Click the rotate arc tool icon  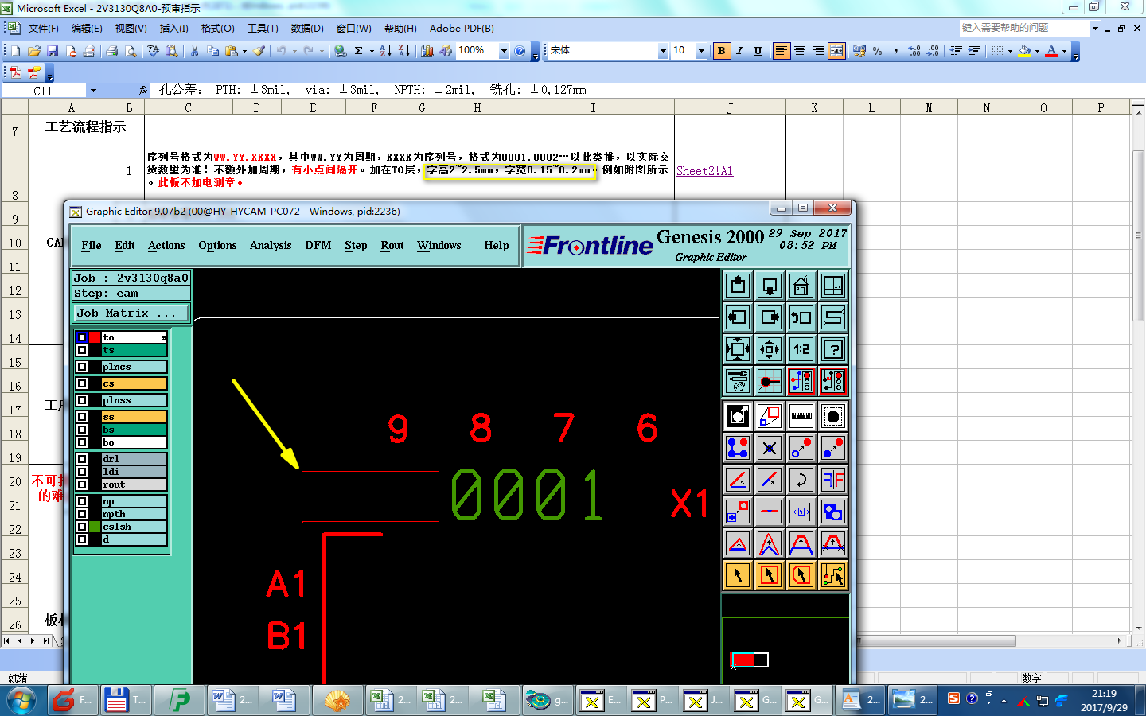click(x=801, y=480)
